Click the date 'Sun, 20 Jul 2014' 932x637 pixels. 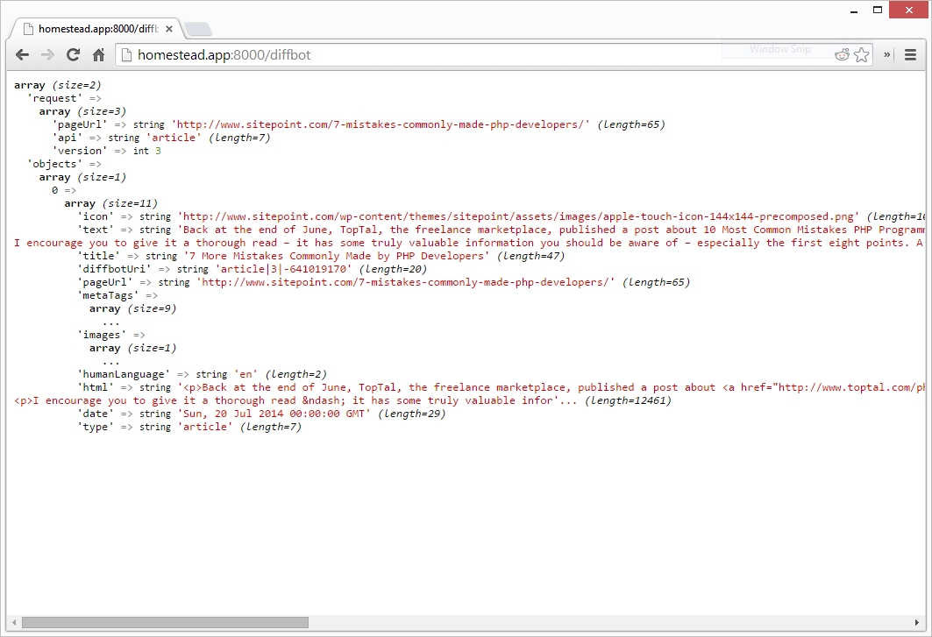click(274, 413)
